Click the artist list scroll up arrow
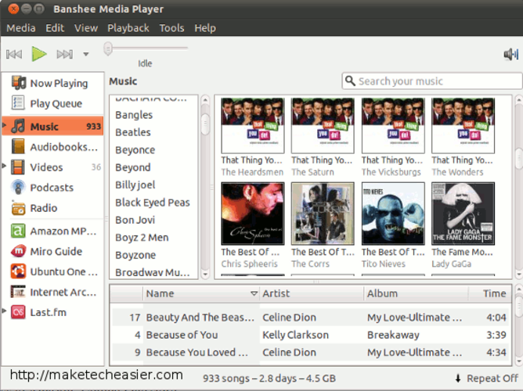 pos(205,99)
